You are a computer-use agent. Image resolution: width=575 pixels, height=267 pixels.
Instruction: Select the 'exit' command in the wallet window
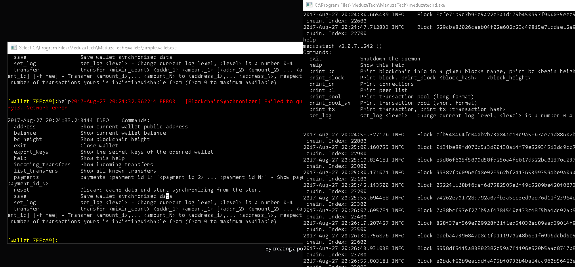point(20,146)
